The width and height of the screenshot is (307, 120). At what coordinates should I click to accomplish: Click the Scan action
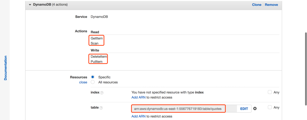(x=94, y=43)
